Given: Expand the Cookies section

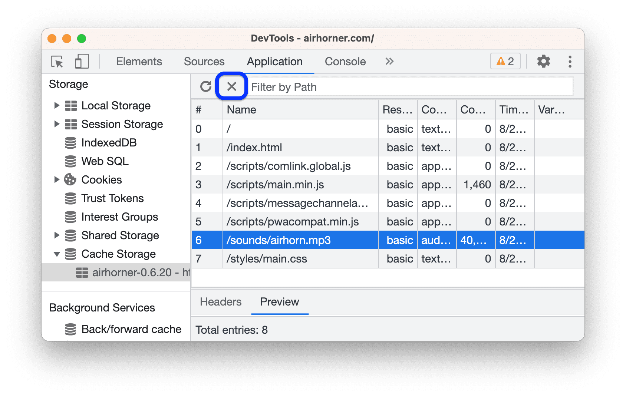Looking at the screenshot, I should 57,180.
